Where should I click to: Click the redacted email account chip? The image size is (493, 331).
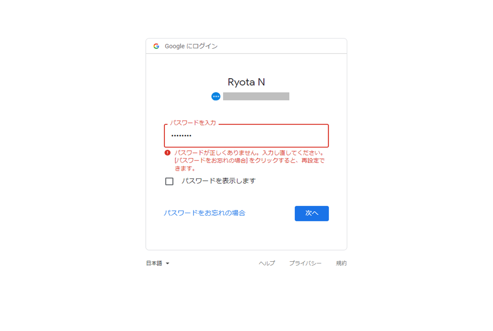tap(256, 96)
